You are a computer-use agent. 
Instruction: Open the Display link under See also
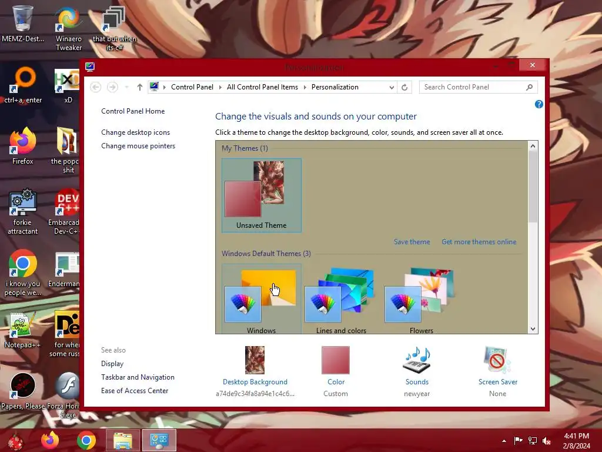pos(112,364)
